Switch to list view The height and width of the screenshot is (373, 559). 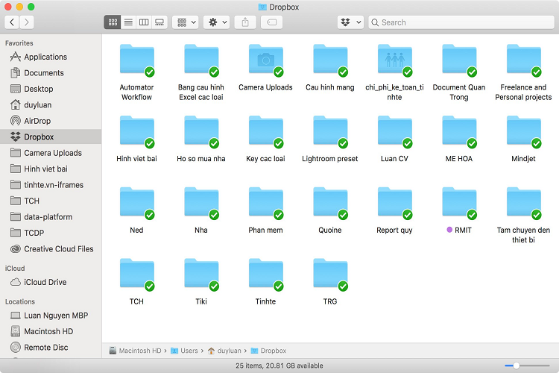point(128,22)
